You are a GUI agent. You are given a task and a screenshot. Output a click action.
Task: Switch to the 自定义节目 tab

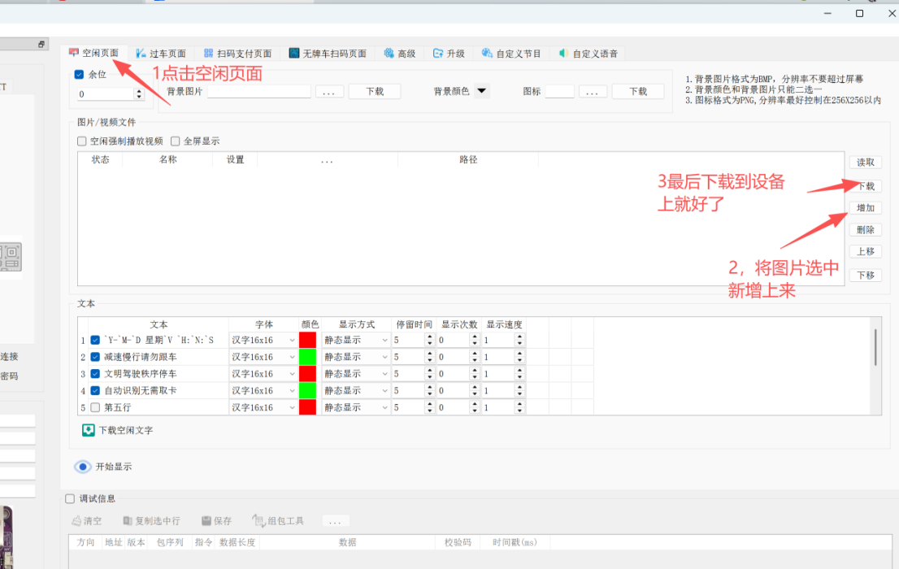510,54
